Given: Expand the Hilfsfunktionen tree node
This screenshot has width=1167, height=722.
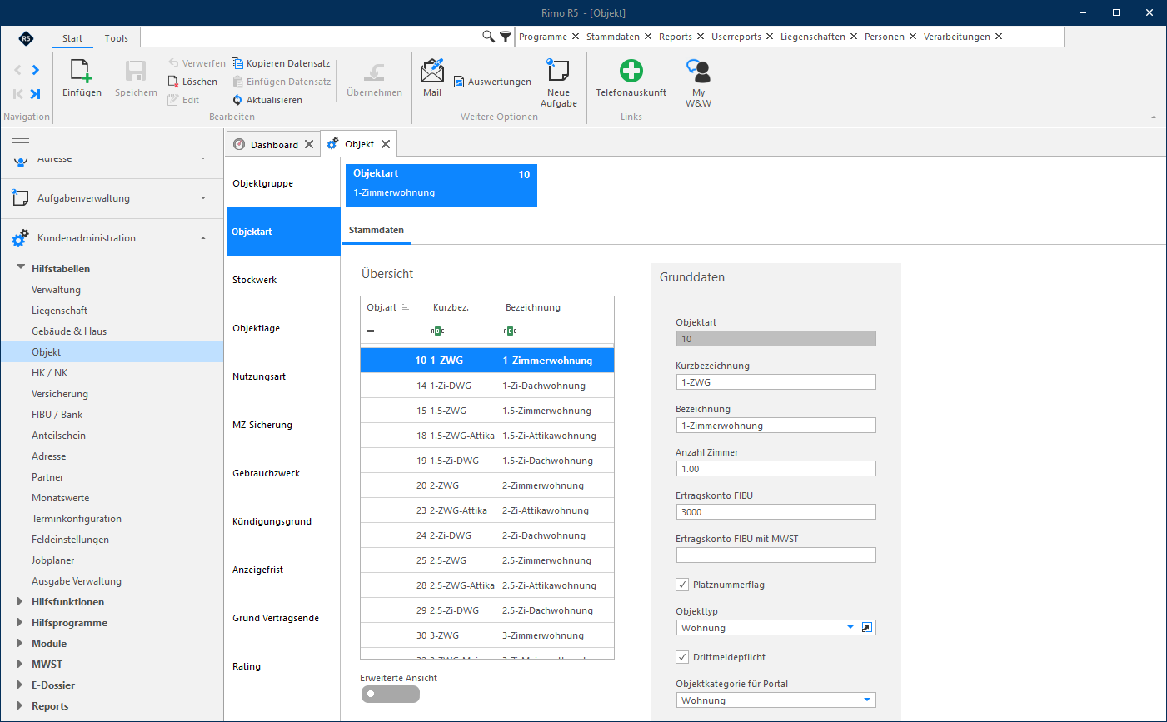Looking at the screenshot, I should pos(20,601).
